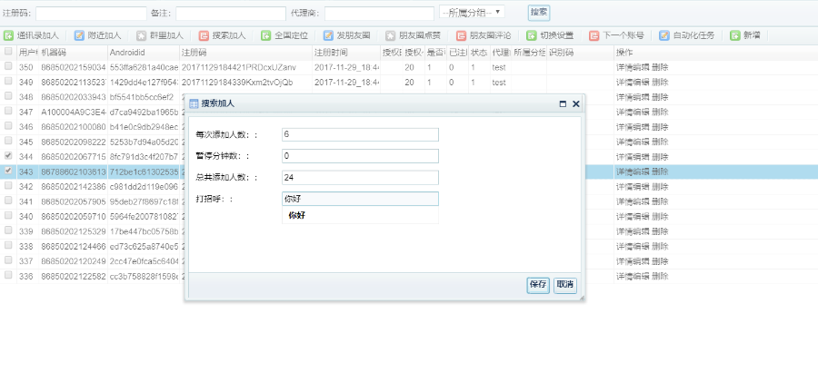Click the 暂停分钟数 input field
Screen dimensions: 818x392
coord(360,156)
